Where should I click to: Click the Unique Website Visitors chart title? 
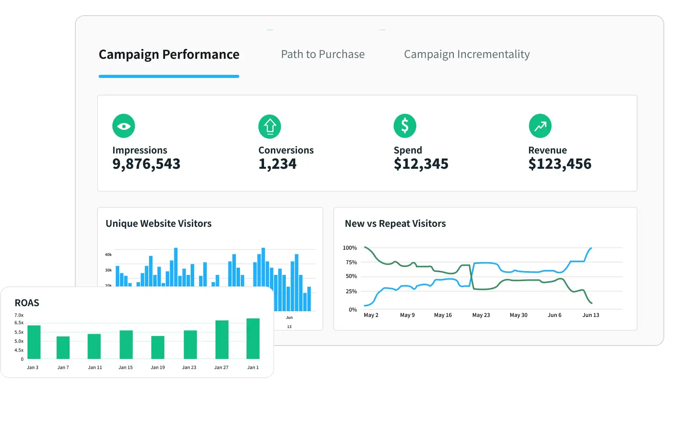pos(159,223)
